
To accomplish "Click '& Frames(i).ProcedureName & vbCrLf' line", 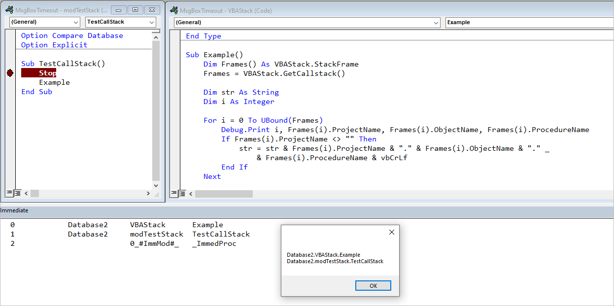I will tap(332, 158).
